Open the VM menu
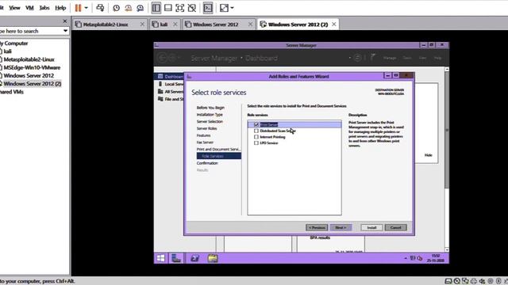This screenshot has height=285, width=508. point(29,8)
